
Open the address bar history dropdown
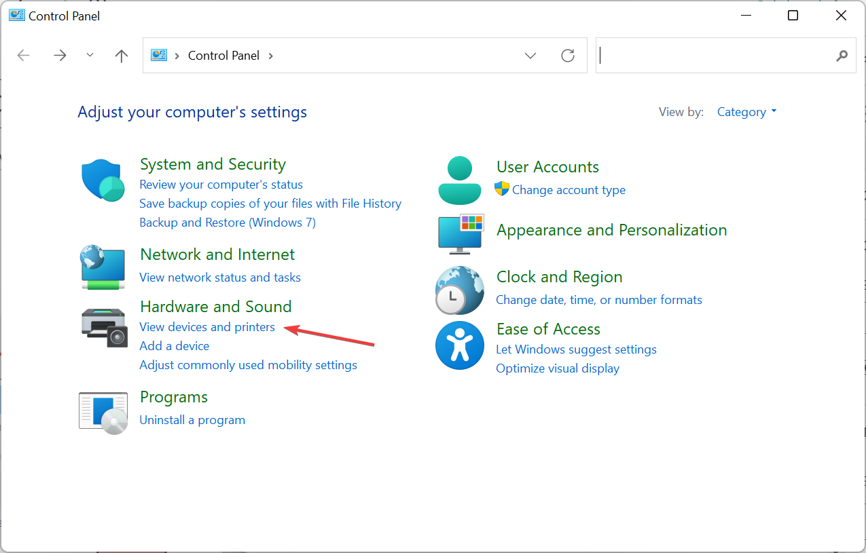point(530,56)
